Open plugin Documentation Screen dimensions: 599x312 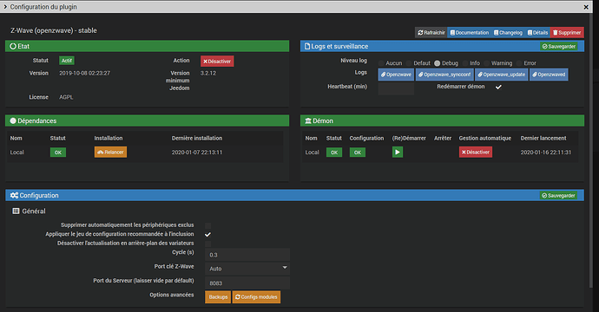[469, 32]
